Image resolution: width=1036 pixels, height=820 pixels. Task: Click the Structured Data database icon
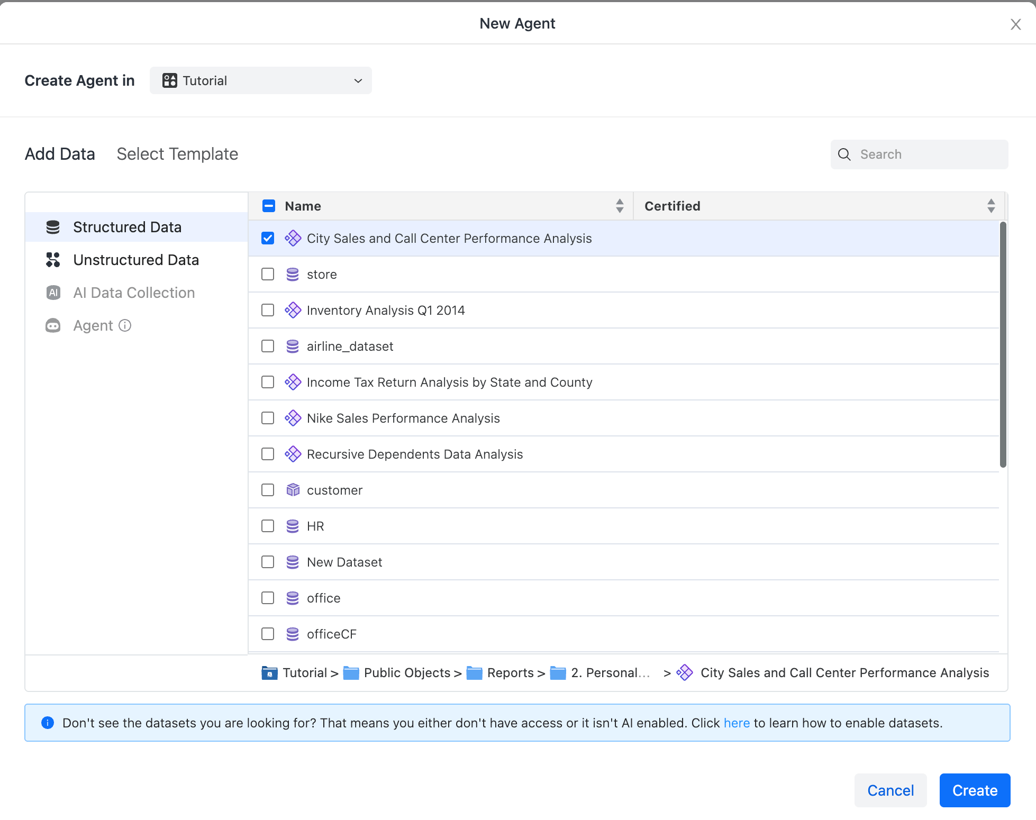pos(53,227)
